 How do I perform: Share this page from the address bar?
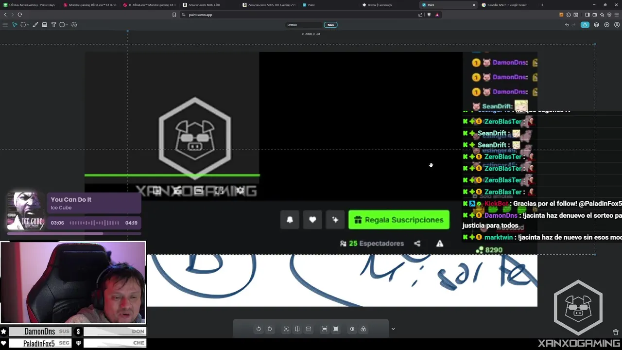click(420, 15)
